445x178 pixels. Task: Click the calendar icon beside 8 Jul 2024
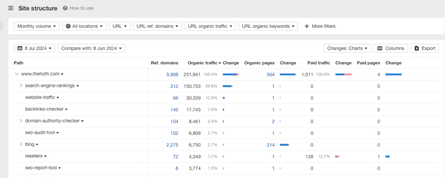[20, 49]
